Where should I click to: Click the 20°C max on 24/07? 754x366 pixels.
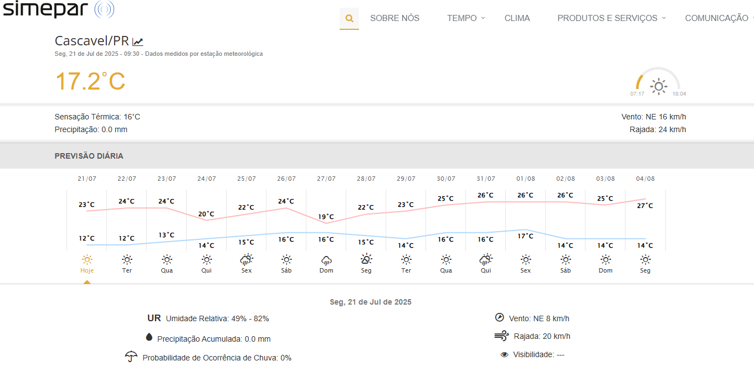[207, 214]
